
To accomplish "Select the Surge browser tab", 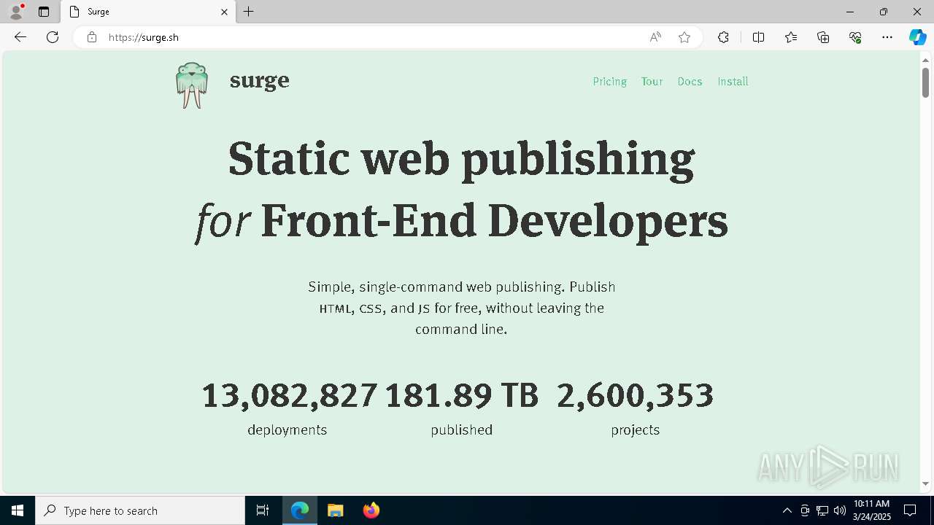I will coord(148,12).
